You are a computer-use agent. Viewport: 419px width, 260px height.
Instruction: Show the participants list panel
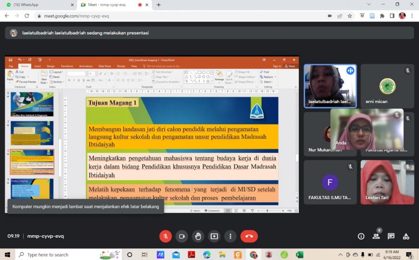[x=376, y=236]
